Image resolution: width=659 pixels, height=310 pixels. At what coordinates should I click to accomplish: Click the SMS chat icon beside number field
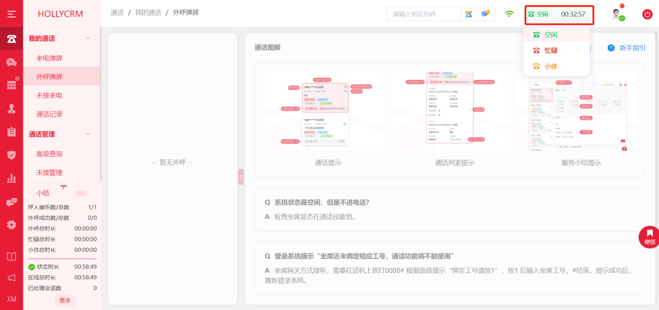(x=485, y=14)
